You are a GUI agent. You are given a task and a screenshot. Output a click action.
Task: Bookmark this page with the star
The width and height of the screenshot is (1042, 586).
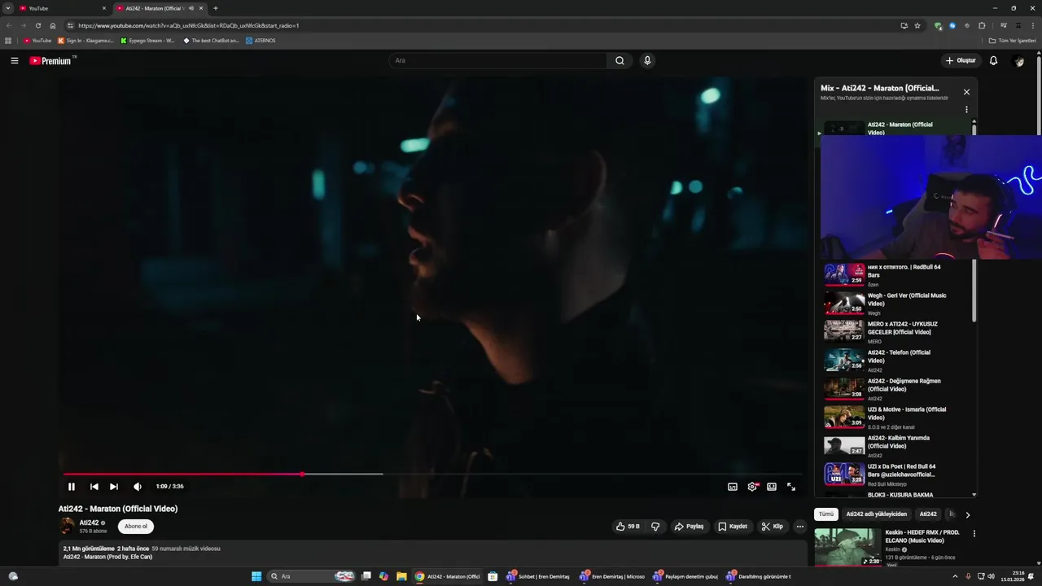point(917,25)
